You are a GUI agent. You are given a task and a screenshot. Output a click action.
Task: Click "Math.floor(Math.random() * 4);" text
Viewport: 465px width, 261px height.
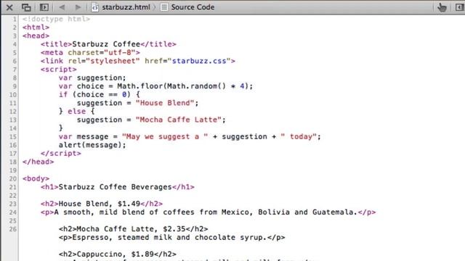pos(185,86)
